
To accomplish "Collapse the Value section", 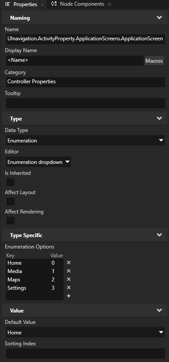I will click(x=159, y=310).
